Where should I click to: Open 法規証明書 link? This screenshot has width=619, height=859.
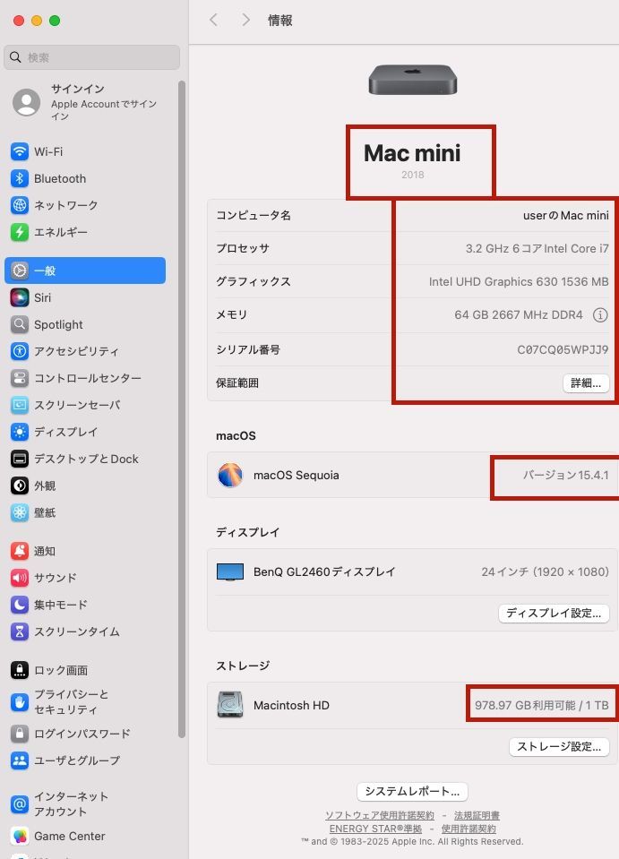pyautogui.click(x=477, y=815)
